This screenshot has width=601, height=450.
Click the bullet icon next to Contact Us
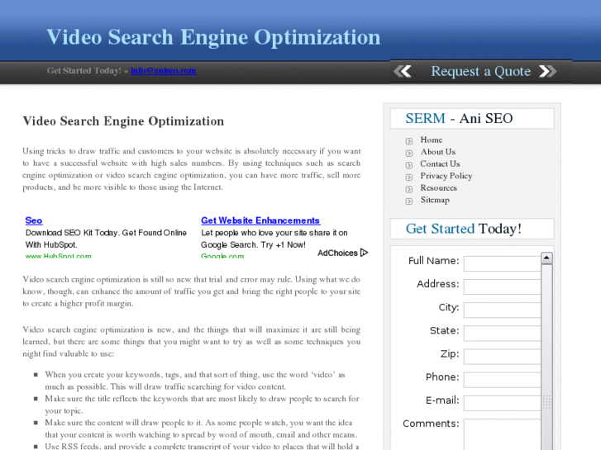click(x=409, y=165)
